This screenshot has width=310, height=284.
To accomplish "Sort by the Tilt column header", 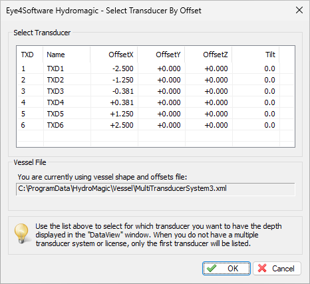I will (x=255, y=55).
